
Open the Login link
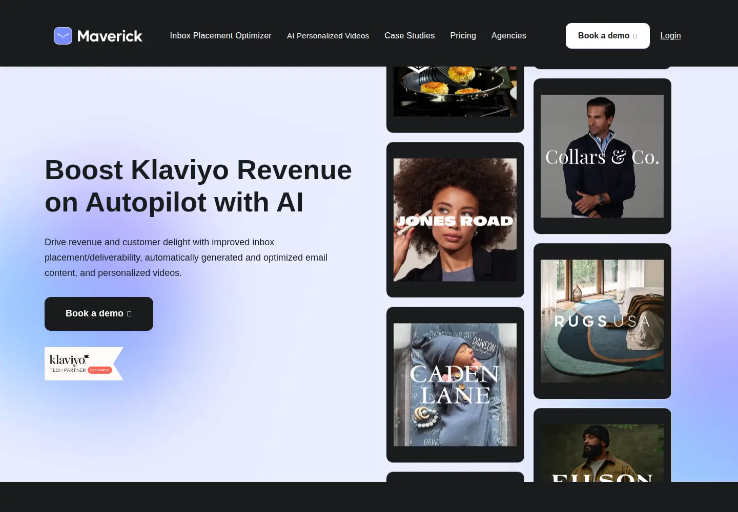670,35
